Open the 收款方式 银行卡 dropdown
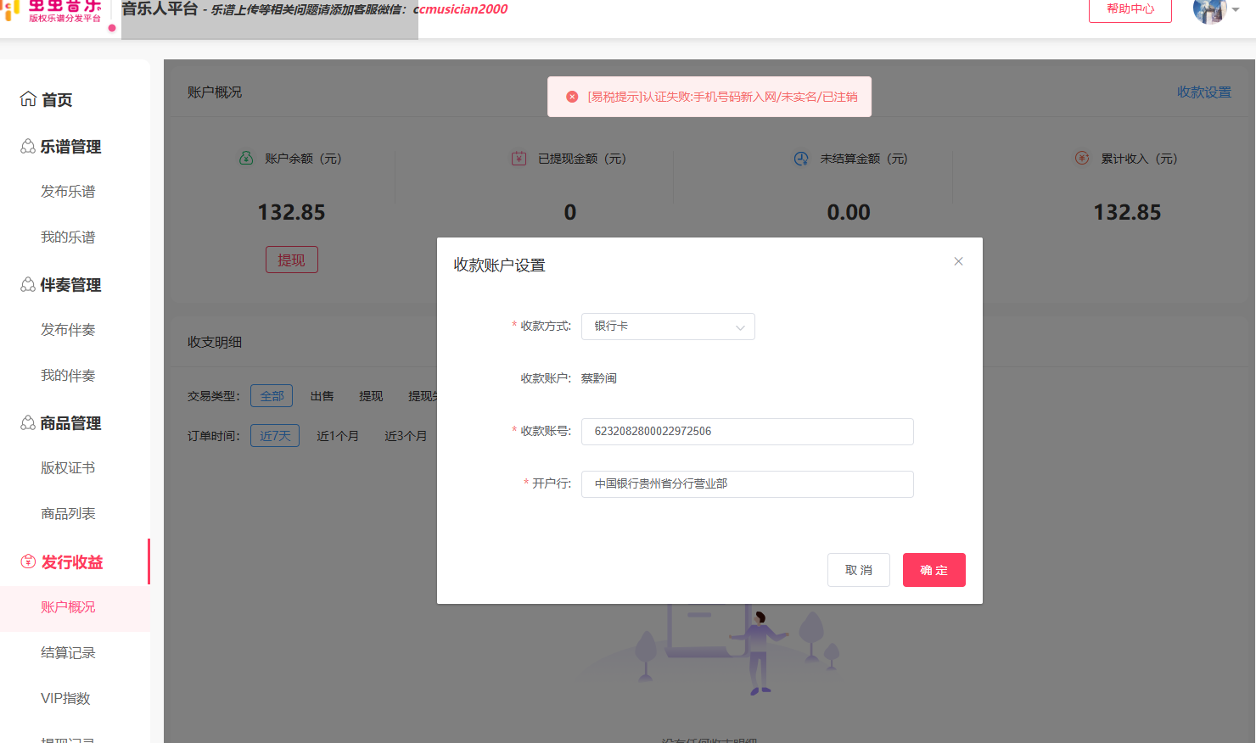This screenshot has height=743, width=1256. pyautogui.click(x=668, y=327)
